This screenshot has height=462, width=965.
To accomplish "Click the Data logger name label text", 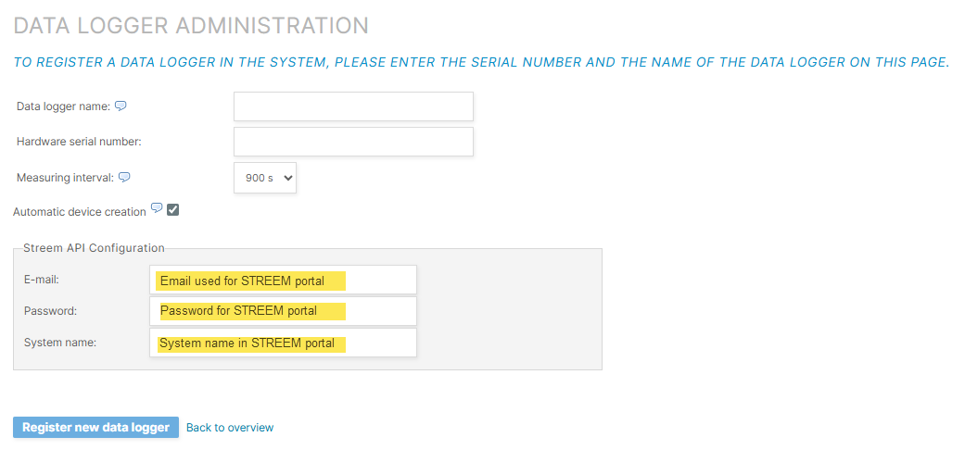I will (x=63, y=106).
